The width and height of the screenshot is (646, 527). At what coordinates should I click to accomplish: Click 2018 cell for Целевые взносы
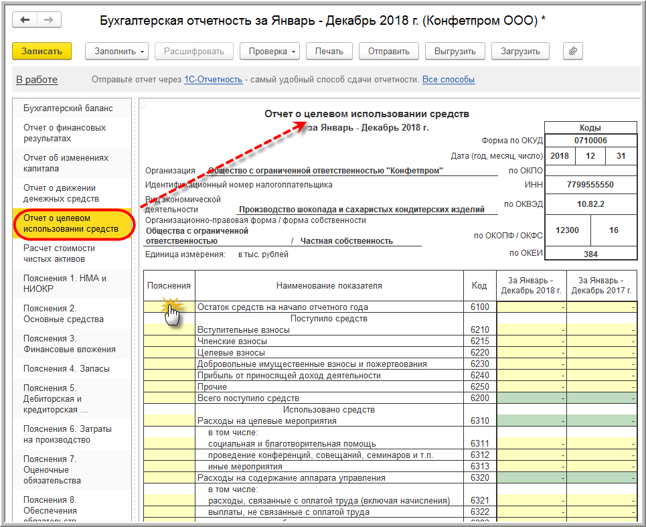click(532, 353)
